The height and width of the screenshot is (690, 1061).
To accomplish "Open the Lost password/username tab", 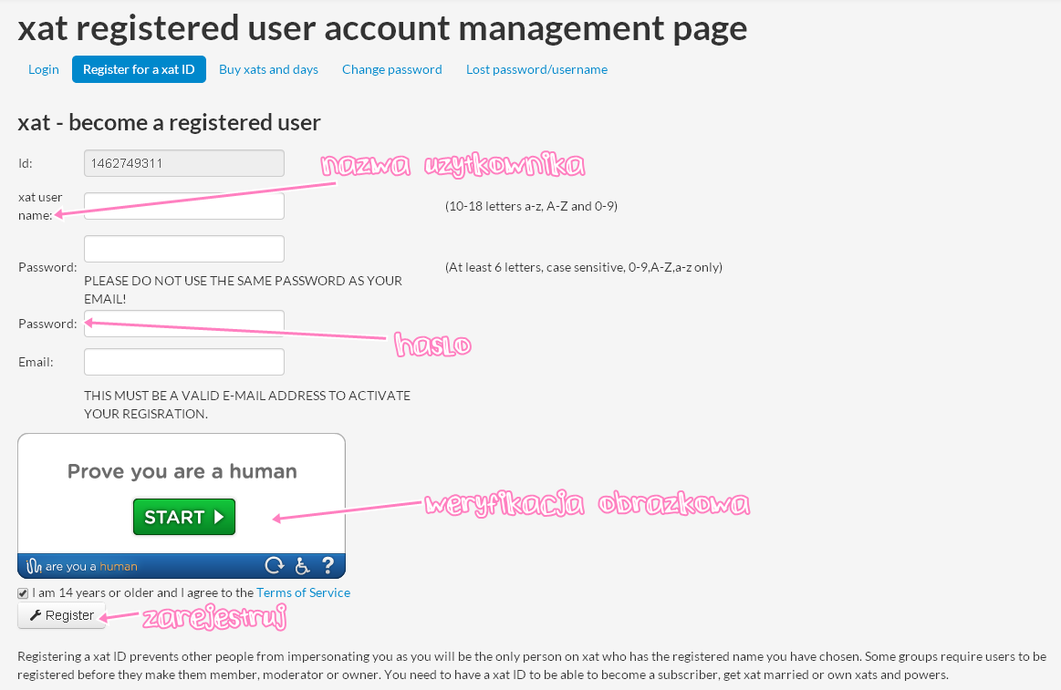I will pyautogui.click(x=536, y=69).
